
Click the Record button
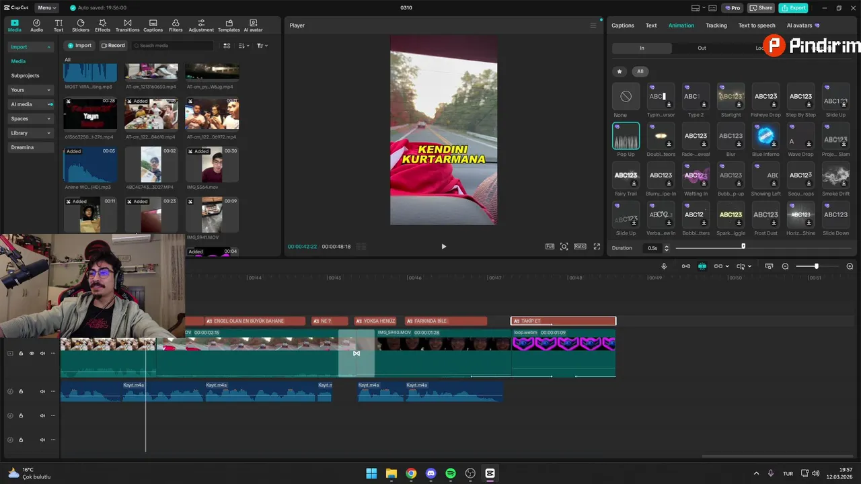[x=113, y=46]
